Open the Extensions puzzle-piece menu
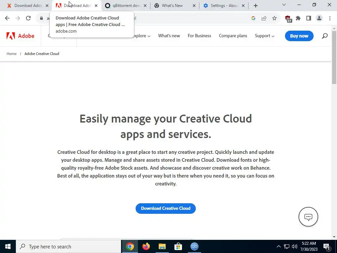The width and height of the screenshot is (337, 253). click(x=298, y=18)
